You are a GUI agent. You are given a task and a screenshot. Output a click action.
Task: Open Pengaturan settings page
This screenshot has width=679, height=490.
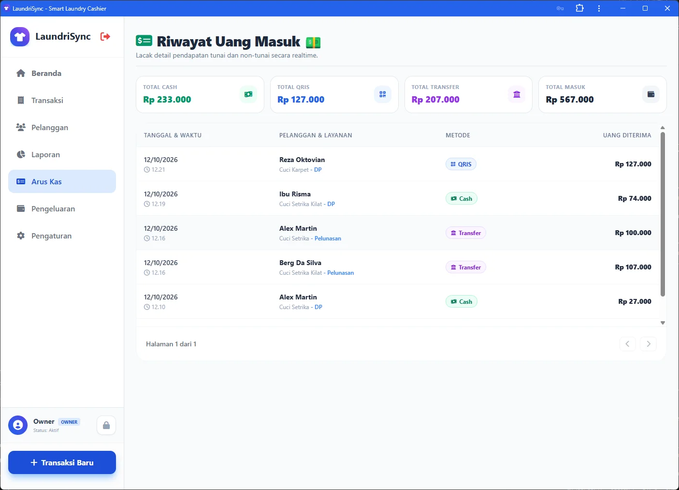coord(62,236)
